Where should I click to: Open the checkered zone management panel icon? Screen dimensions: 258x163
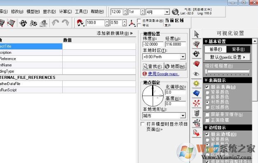(x=197, y=54)
